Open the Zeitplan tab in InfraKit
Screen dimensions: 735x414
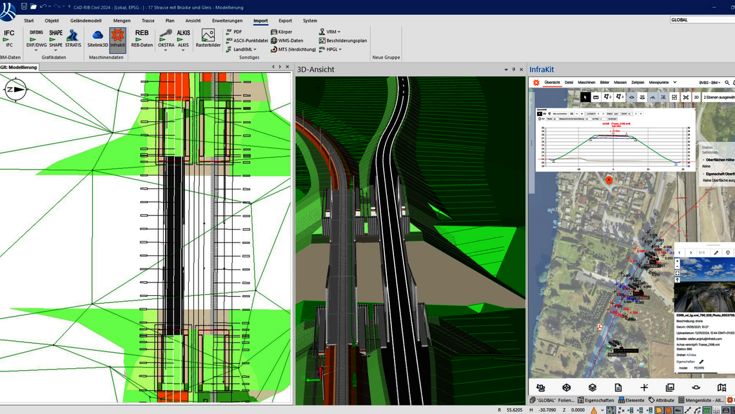tap(638, 83)
